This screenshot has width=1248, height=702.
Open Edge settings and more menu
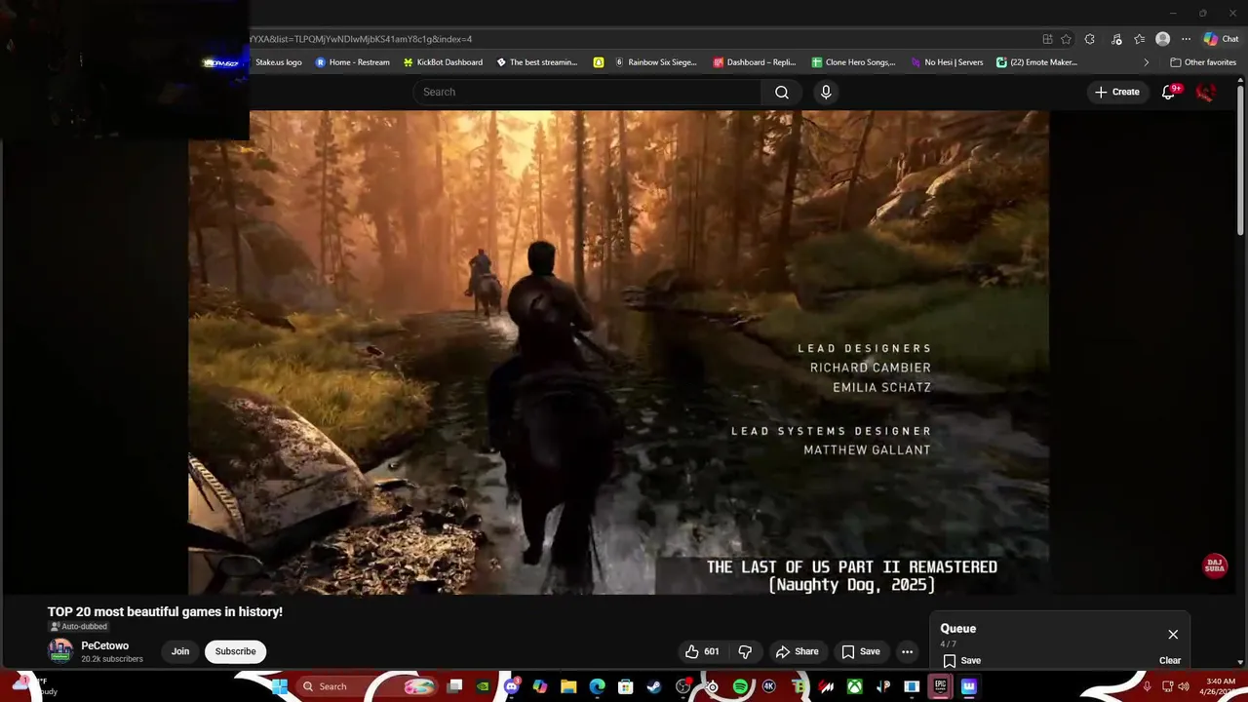(1186, 39)
